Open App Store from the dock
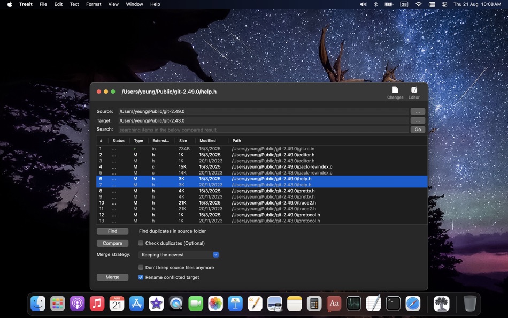This screenshot has width=508, height=318. (137, 304)
